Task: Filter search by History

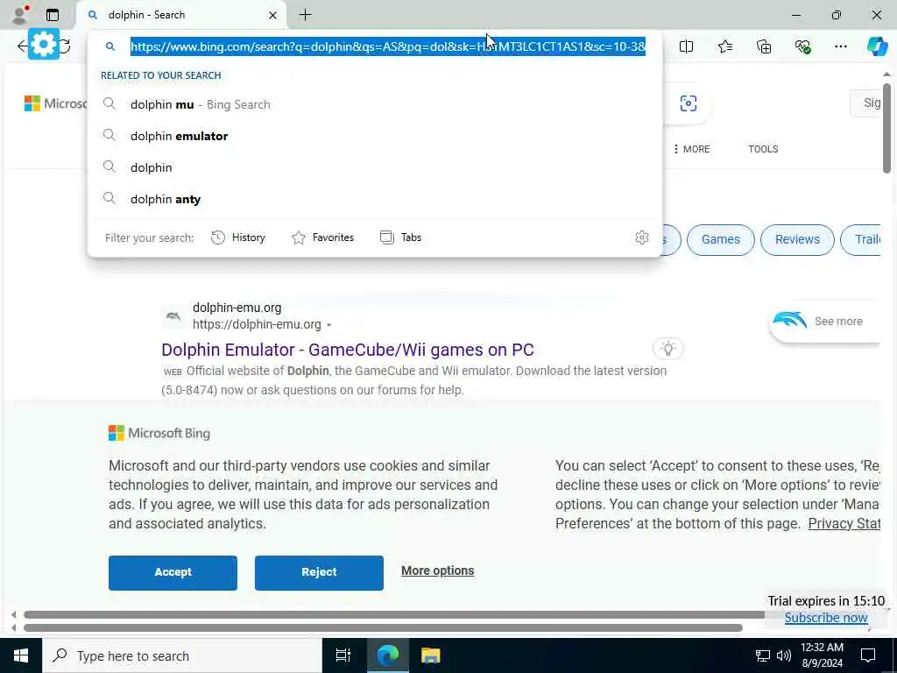Action: pyautogui.click(x=238, y=237)
